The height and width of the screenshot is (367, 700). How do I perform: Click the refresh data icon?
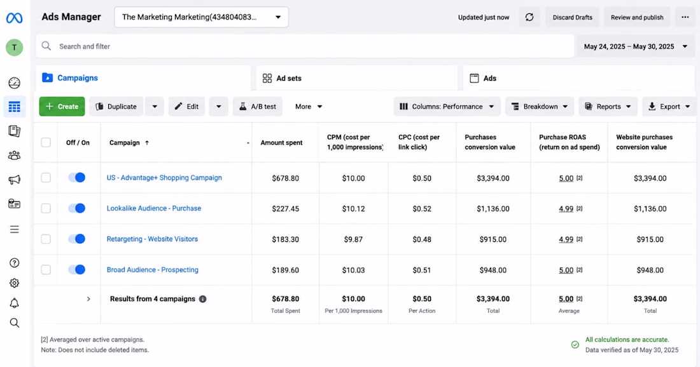[529, 17]
